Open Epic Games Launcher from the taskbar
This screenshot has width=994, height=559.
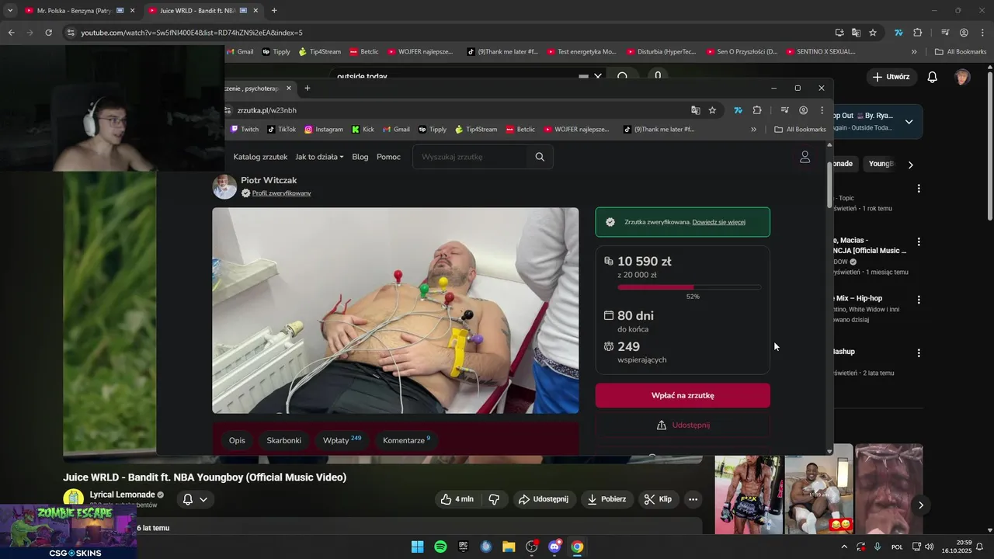click(464, 547)
